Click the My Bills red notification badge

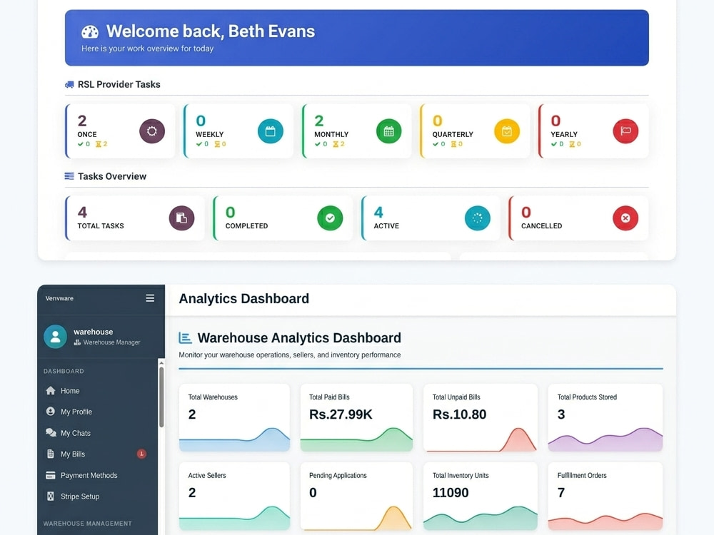click(141, 454)
